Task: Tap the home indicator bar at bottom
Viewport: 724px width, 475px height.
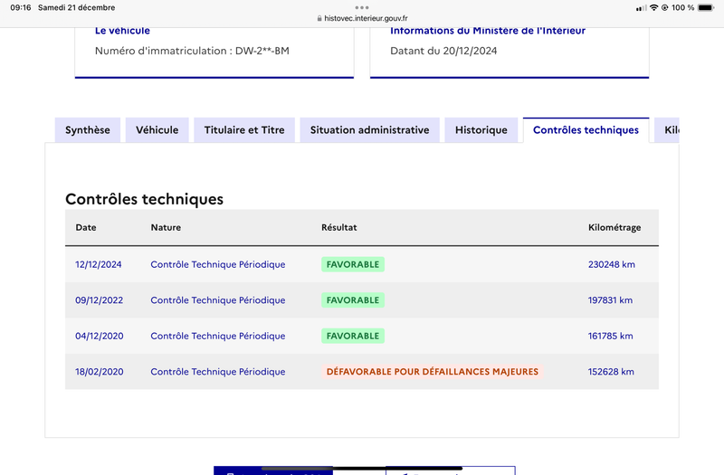Action: point(362,469)
